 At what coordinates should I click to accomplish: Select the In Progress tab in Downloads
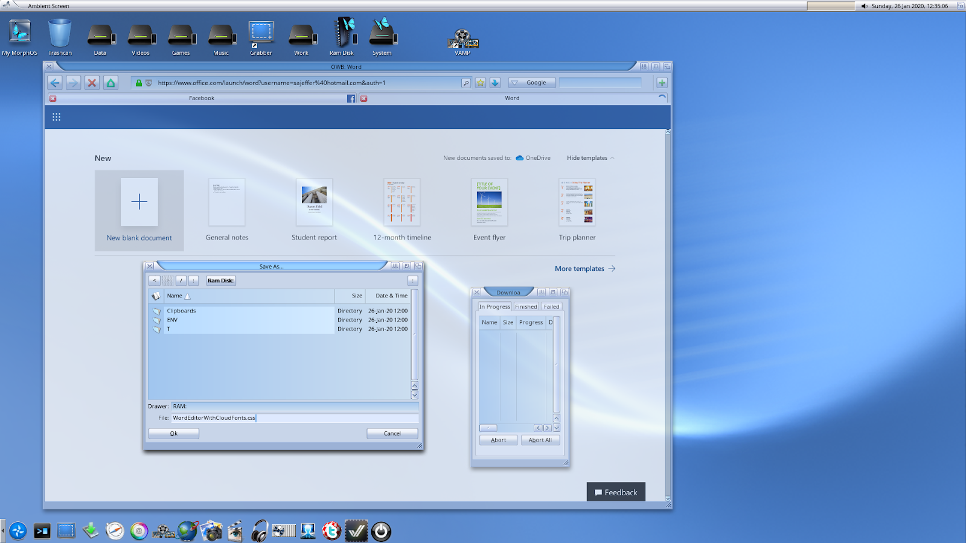coord(494,306)
